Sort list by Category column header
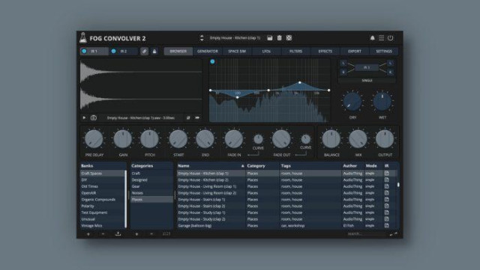 point(262,166)
